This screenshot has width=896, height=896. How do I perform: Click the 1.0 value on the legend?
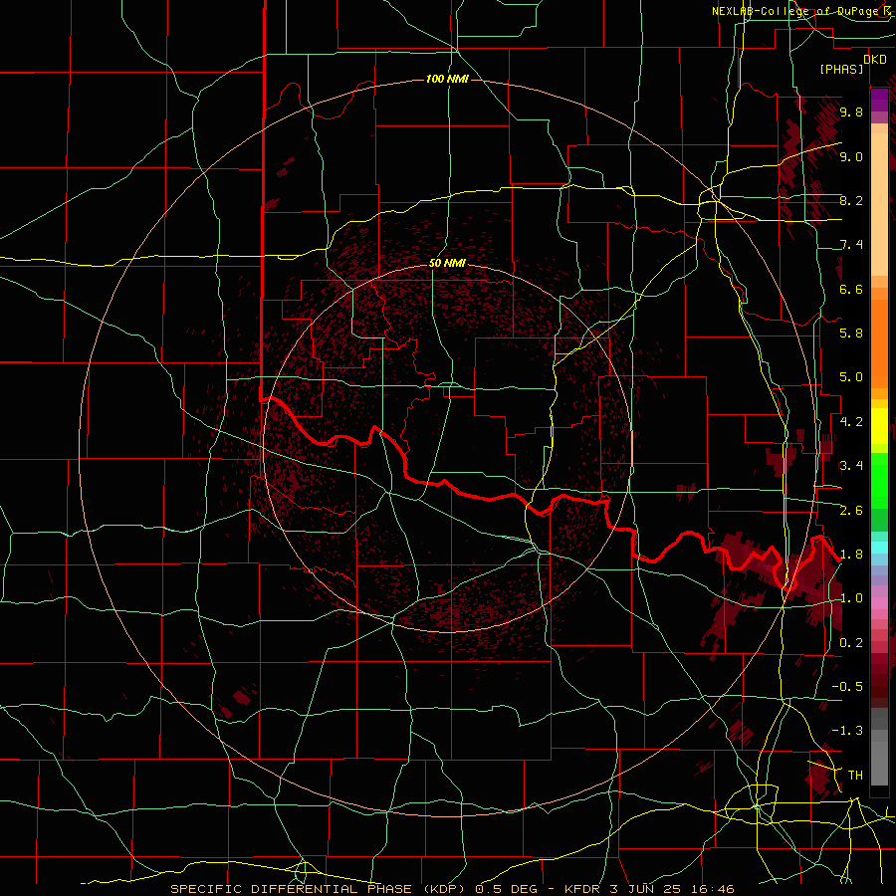851,598
